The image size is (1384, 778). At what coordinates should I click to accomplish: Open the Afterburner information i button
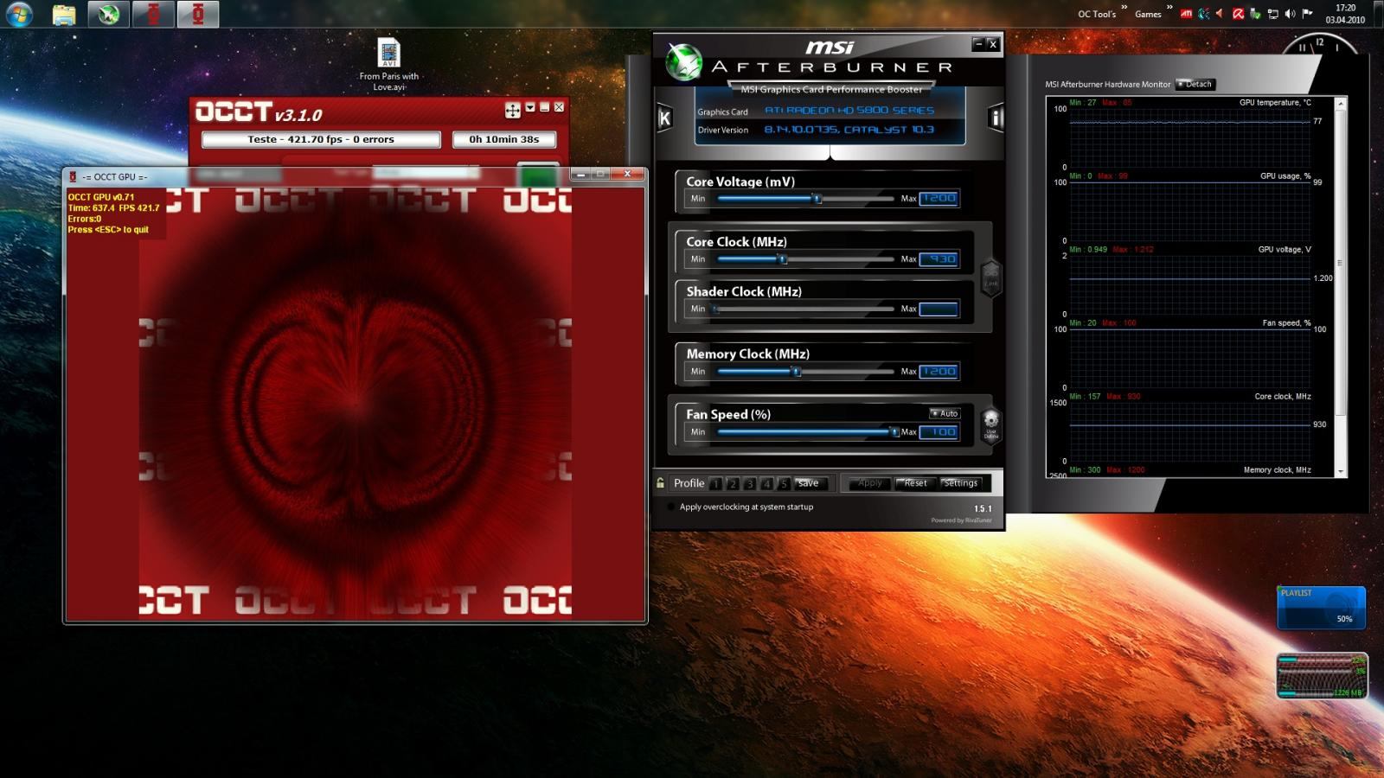tap(996, 118)
